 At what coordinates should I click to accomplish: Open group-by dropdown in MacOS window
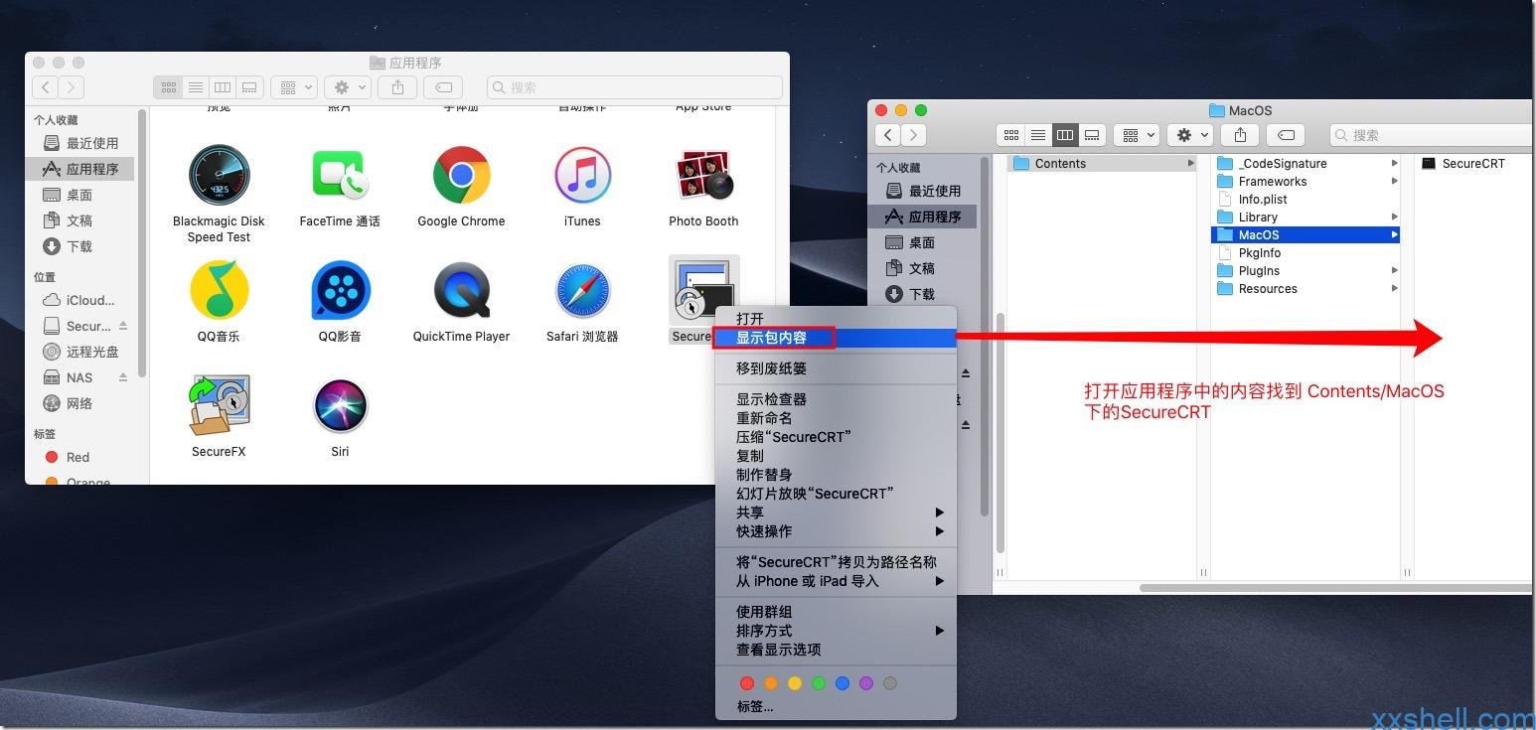pos(1137,135)
